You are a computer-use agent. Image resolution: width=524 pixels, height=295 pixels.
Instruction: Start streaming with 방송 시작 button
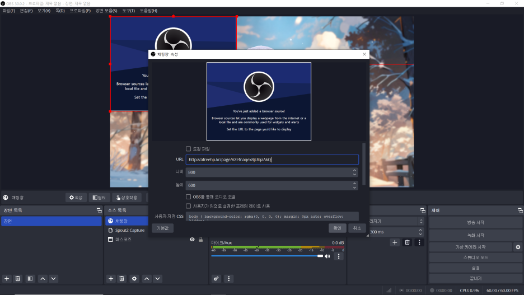(x=475, y=222)
